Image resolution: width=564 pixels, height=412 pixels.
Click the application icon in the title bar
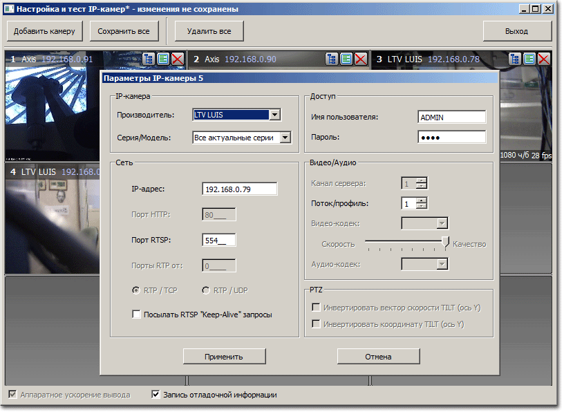[10, 9]
